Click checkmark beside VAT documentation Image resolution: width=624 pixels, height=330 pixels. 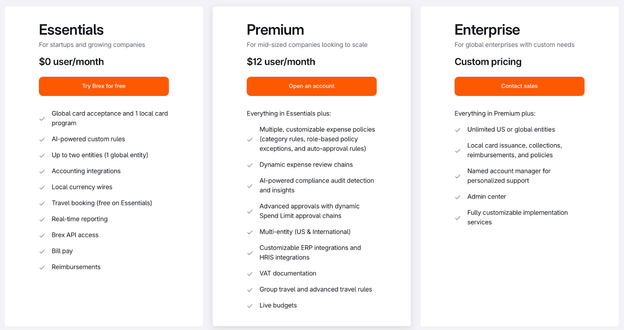pos(250,274)
